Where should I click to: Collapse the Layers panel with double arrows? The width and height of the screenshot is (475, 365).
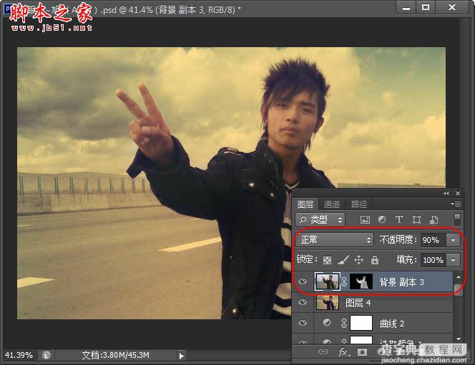click(446, 194)
